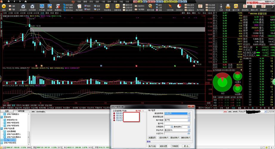Image resolution: width=275 pixels, height=149 pixels.
Task: Click 板块指数 toolbar item
Action: coord(68,5)
